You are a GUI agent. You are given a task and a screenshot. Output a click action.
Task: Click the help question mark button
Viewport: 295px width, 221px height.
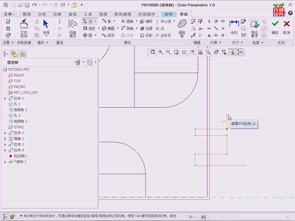[x=290, y=13]
